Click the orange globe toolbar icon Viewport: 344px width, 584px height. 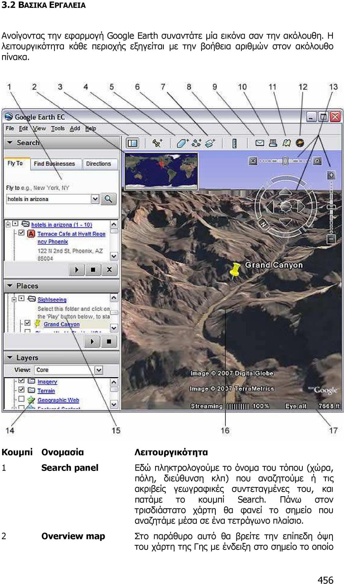[300, 143]
